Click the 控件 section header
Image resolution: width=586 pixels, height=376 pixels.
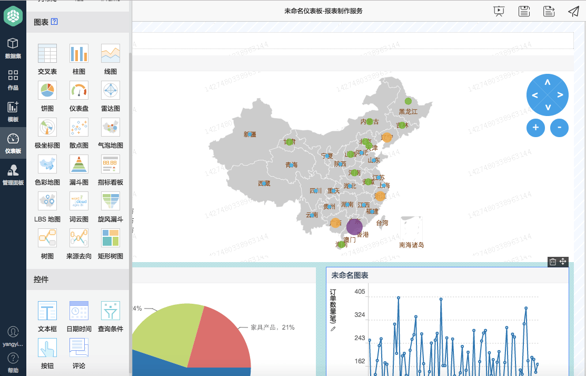click(x=78, y=279)
